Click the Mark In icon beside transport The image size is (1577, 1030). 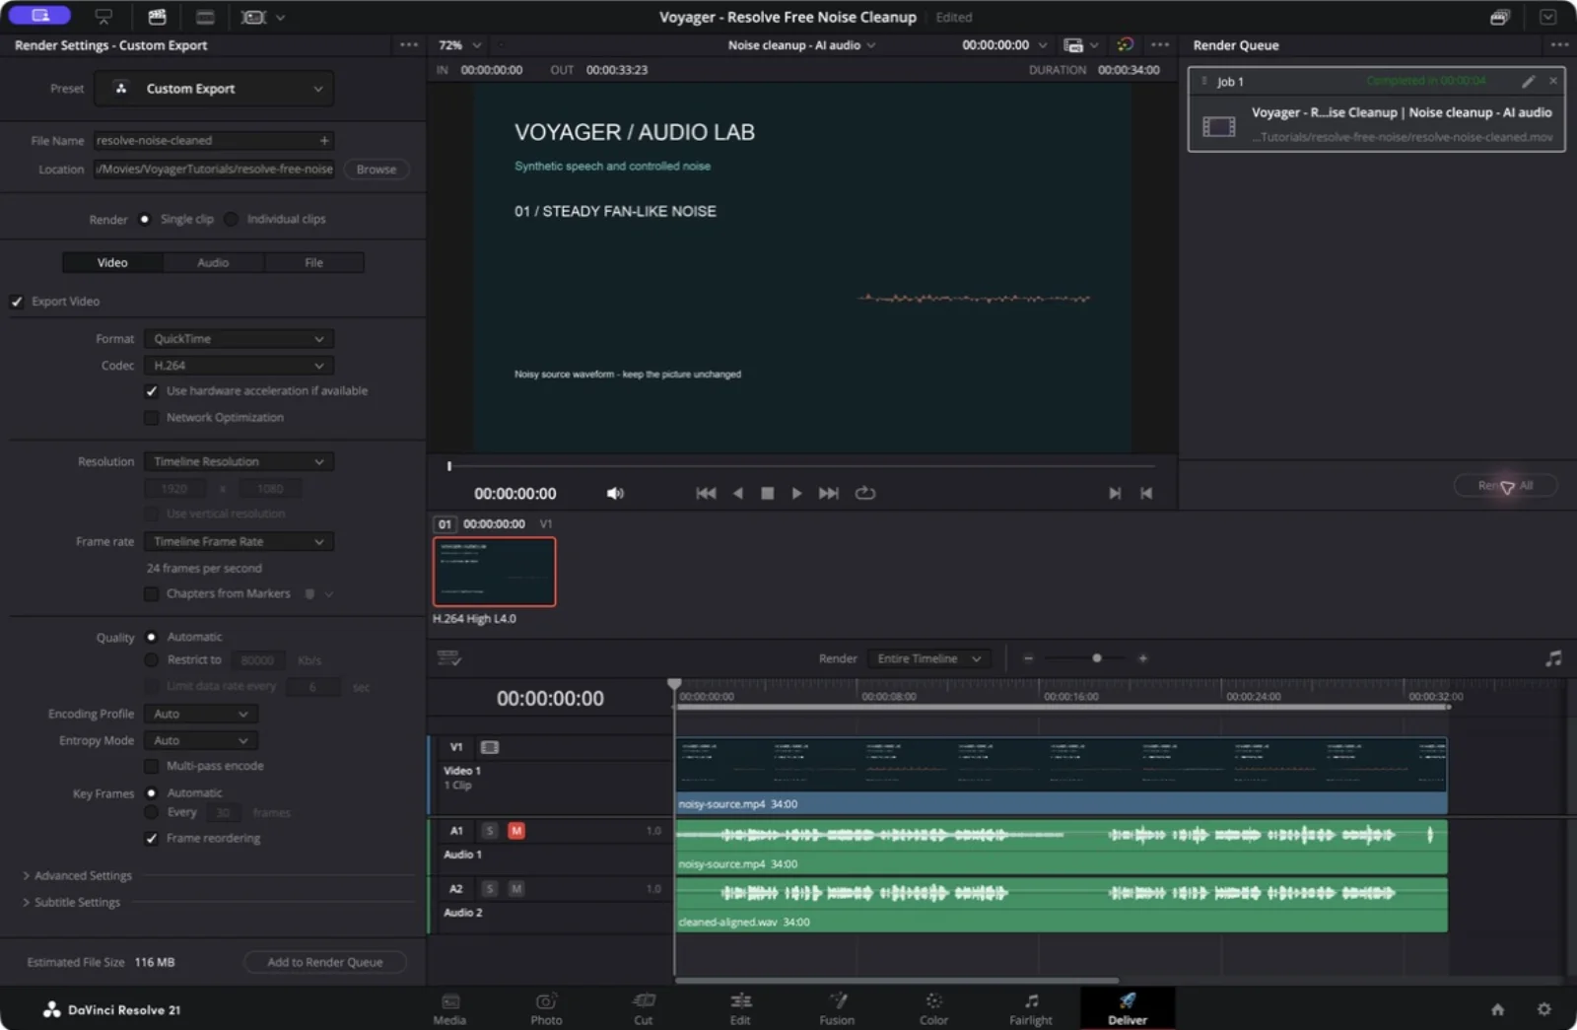tap(1115, 493)
